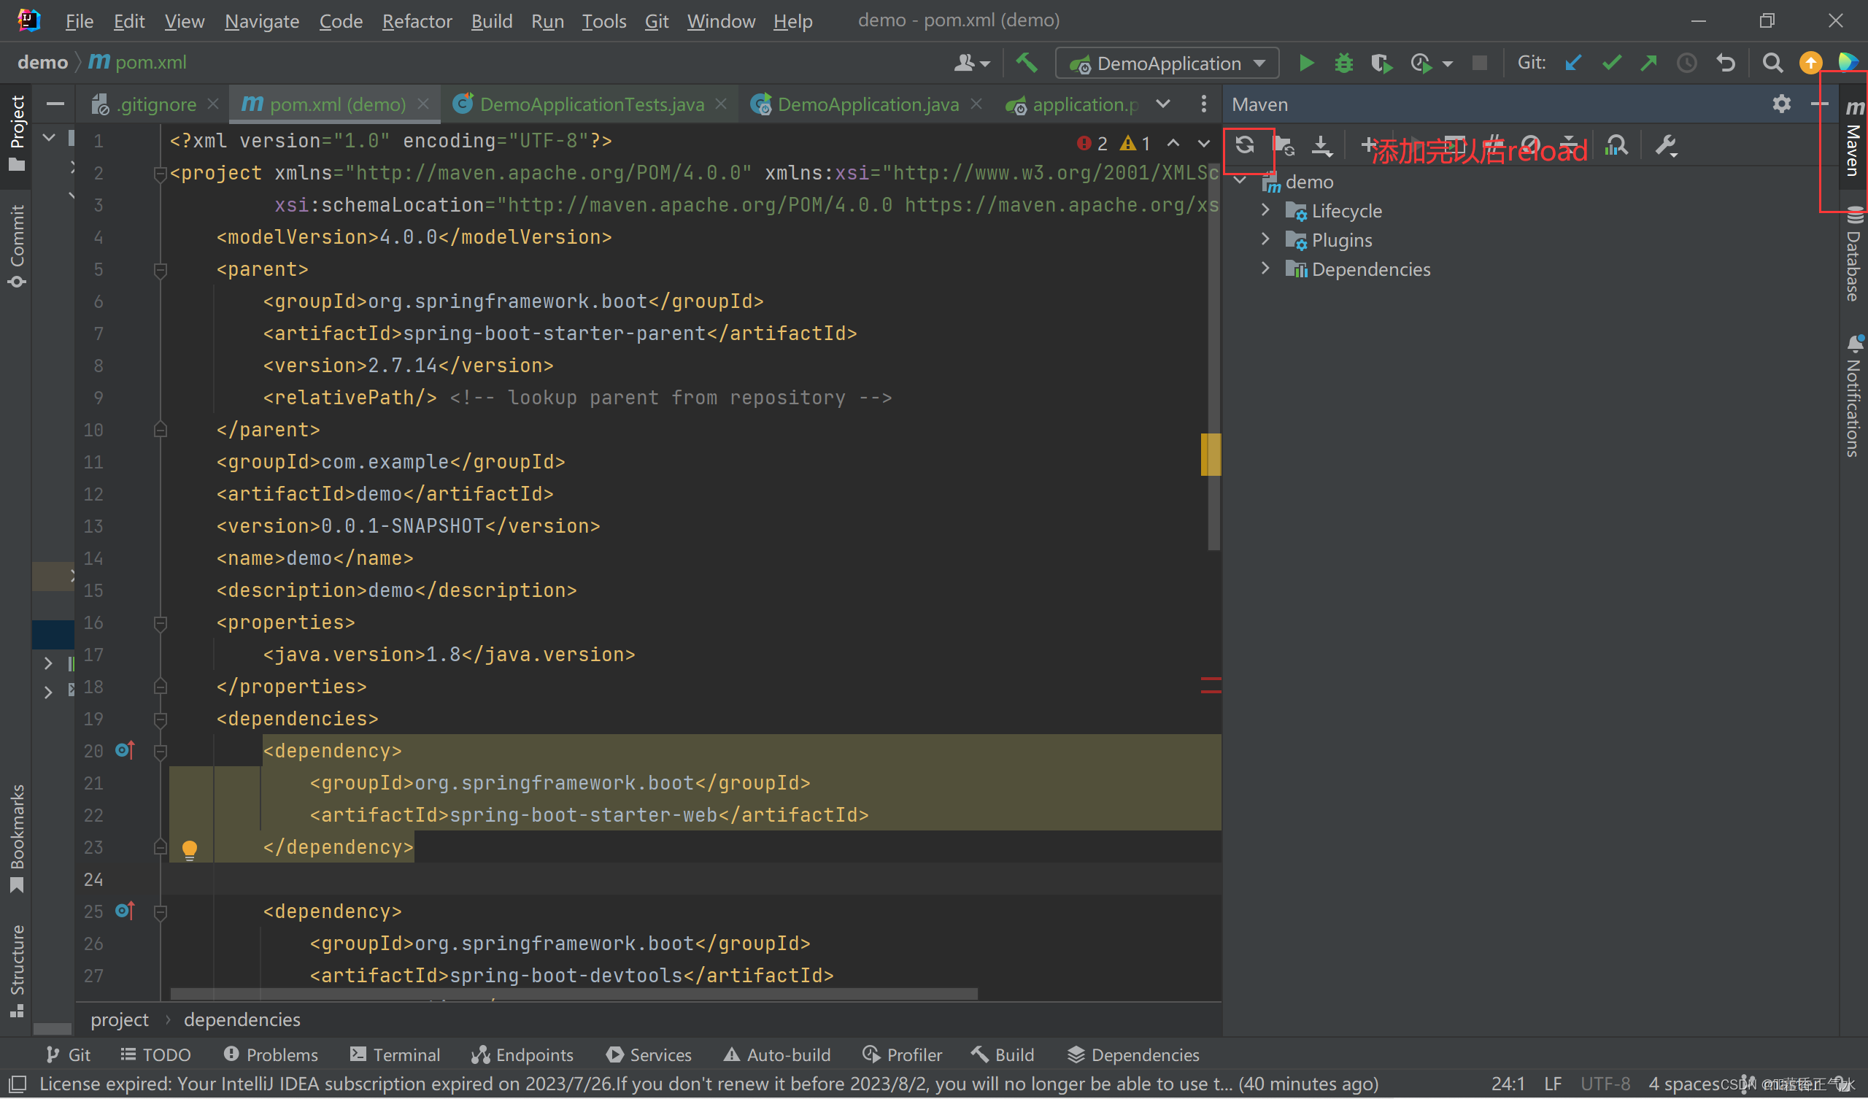Click the yellow error stripe in the scrollbar
This screenshot has height=1099, width=1868.
coord(1211,455)
